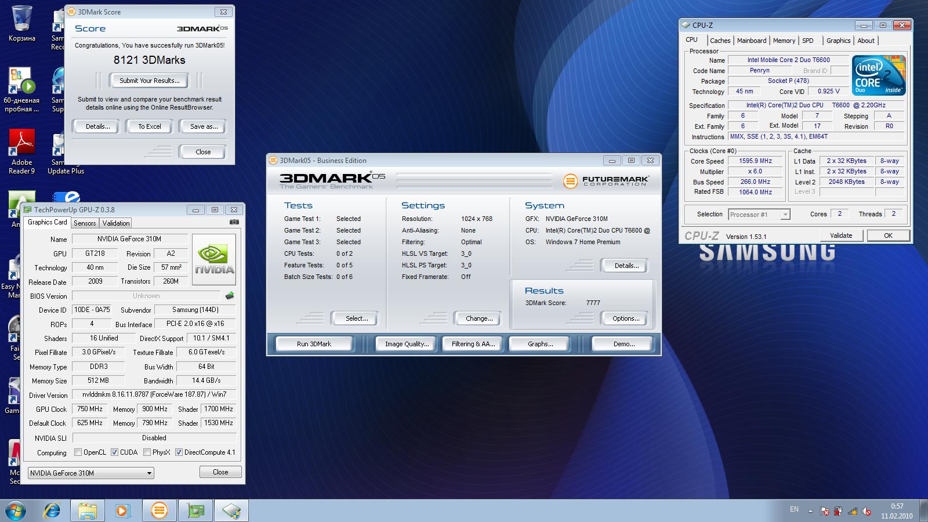Open Windows Explorer from the taskbar

pyautogui.click(x=88, y=510)
